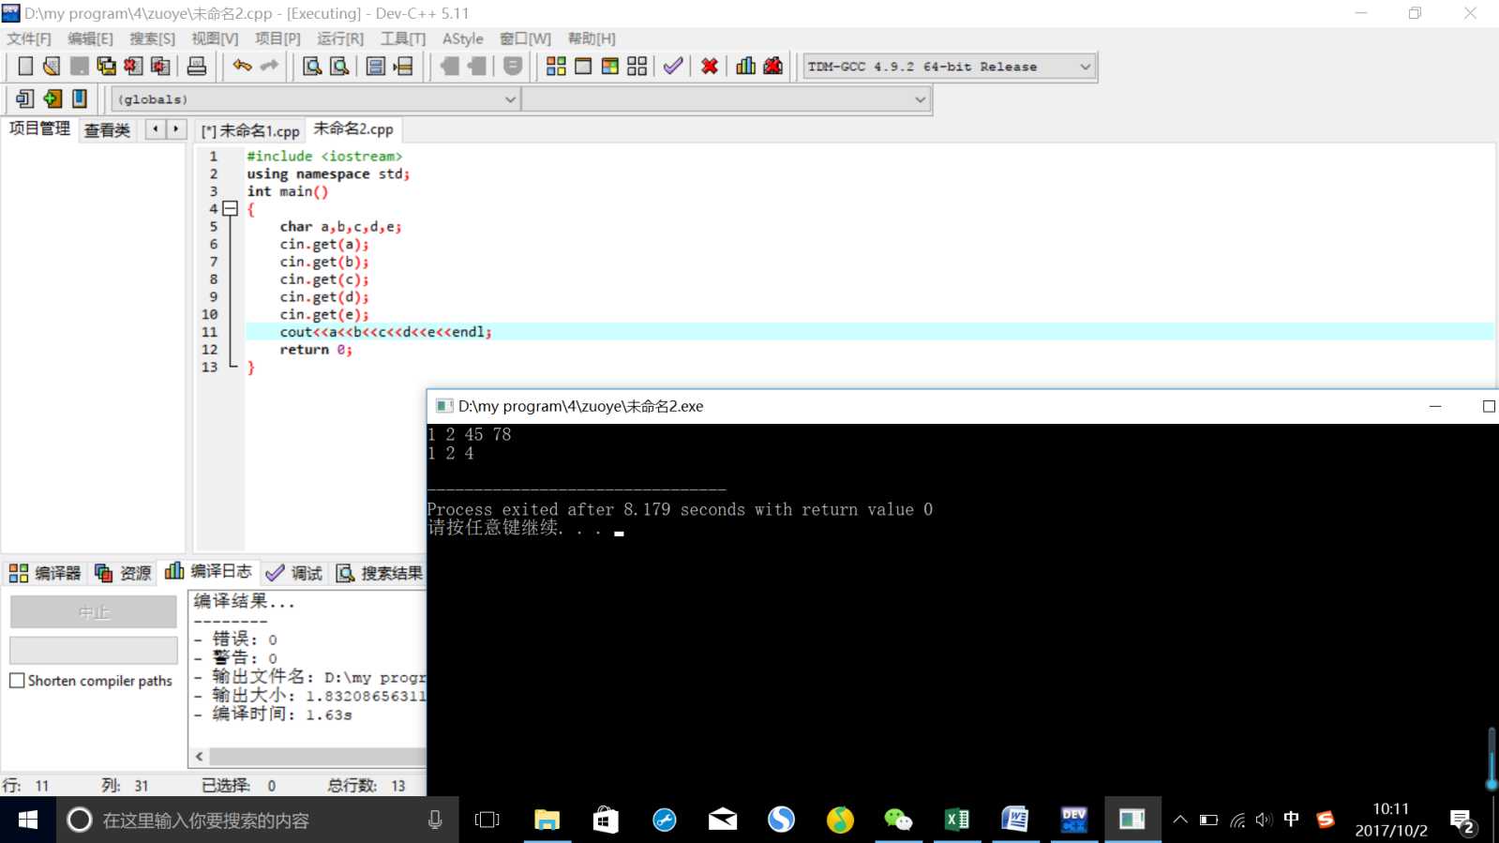Click the Close file toolbar icon

pyautogui.click(x=133, y=66)
